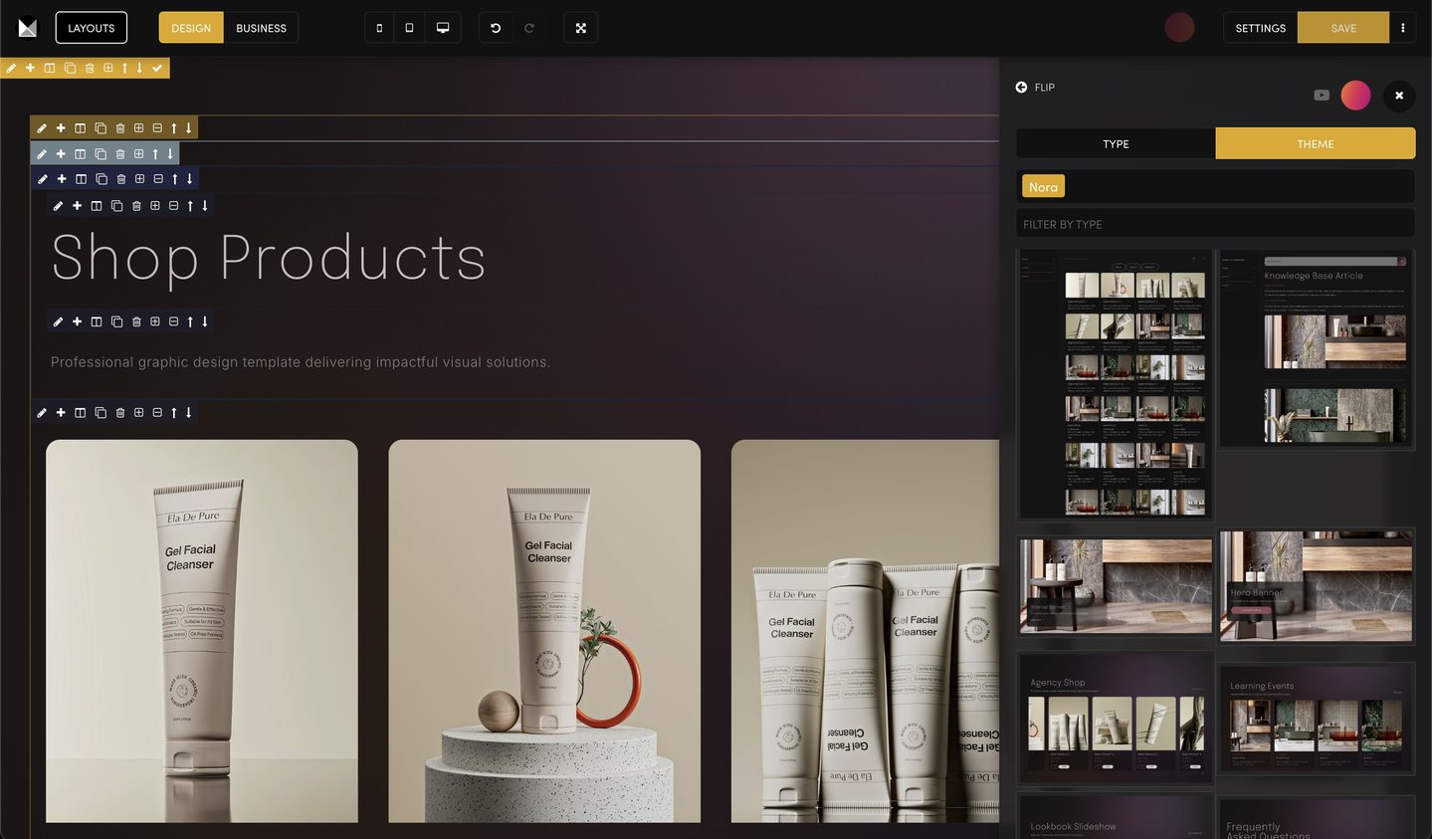Switch to Business mode
The height and width of the screenshot is (839, 1432).
(261, 28)
